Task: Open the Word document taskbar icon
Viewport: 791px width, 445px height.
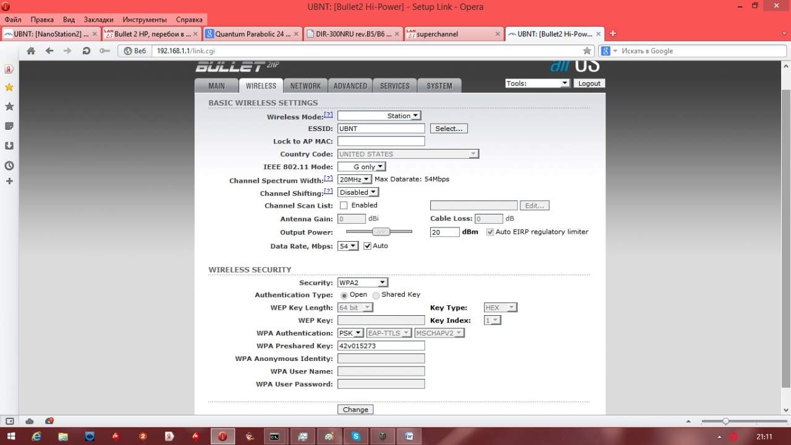Action: (409, 436)
